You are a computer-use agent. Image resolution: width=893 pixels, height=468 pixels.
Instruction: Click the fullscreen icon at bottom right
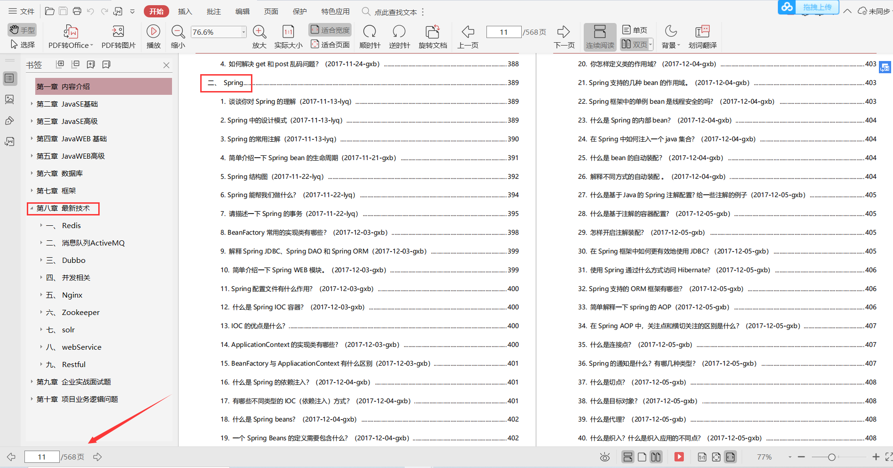pos(888,457)
